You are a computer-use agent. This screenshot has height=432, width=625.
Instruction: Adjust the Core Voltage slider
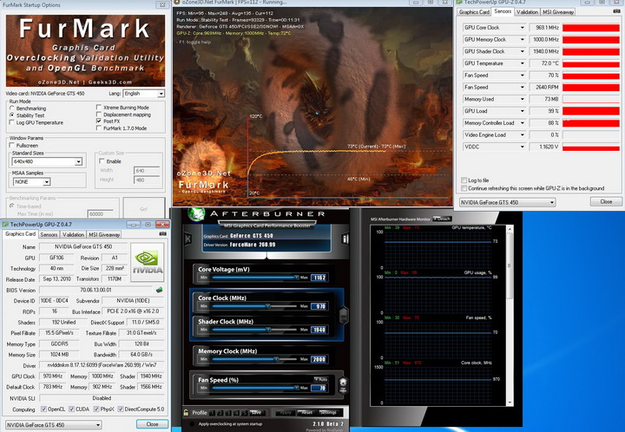coord(255,278)
